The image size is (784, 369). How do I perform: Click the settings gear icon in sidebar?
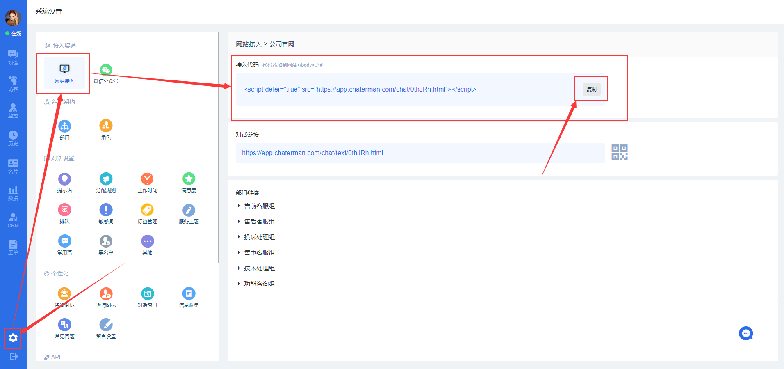[x=13, y=338]
